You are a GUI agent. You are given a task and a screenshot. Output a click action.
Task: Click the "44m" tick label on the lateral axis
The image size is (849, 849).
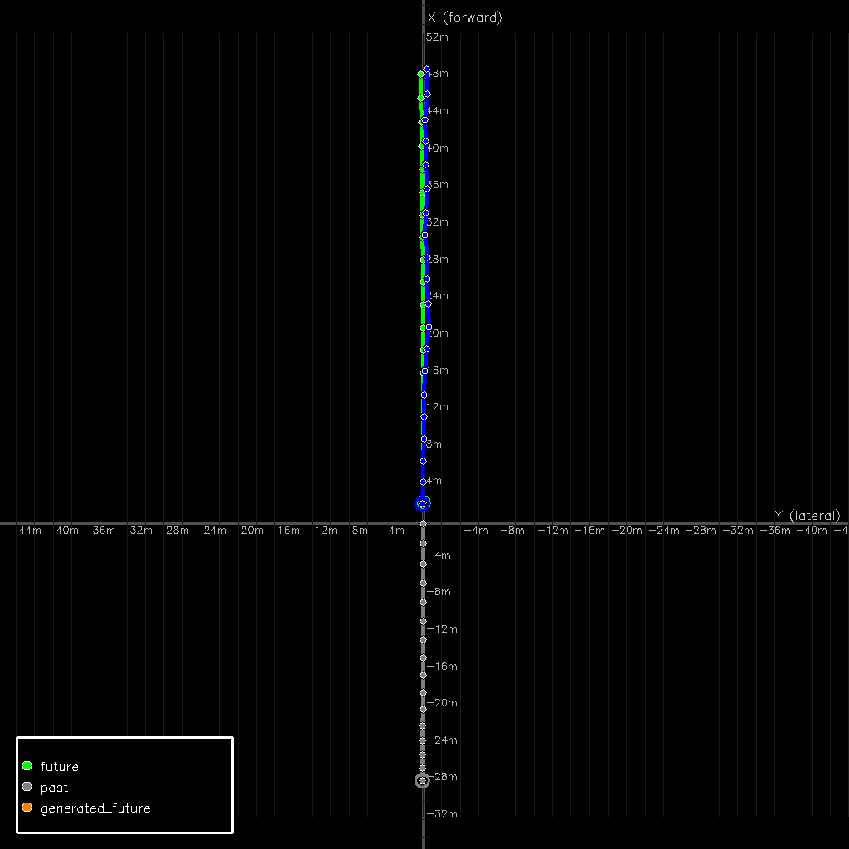30,531
